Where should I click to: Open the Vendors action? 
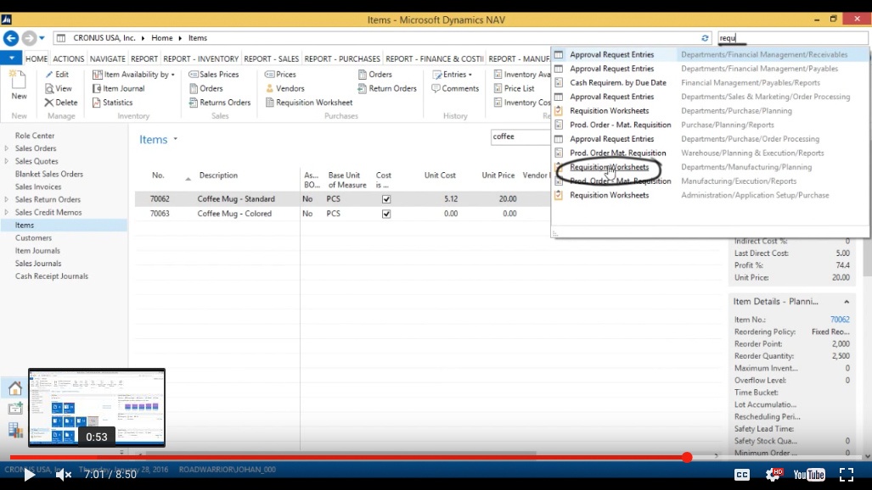[284, 88]
